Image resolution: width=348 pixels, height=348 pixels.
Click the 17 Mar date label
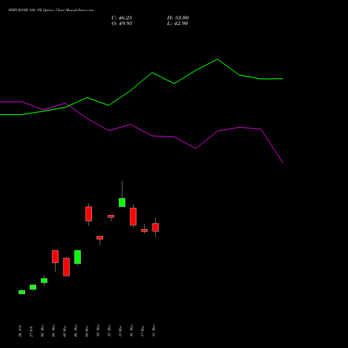click(x=143, y=331)
